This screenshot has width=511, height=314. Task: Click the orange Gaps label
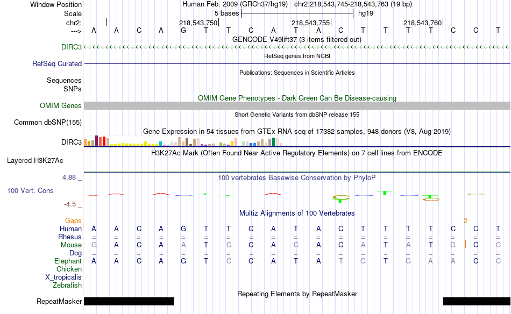point(73,221)
